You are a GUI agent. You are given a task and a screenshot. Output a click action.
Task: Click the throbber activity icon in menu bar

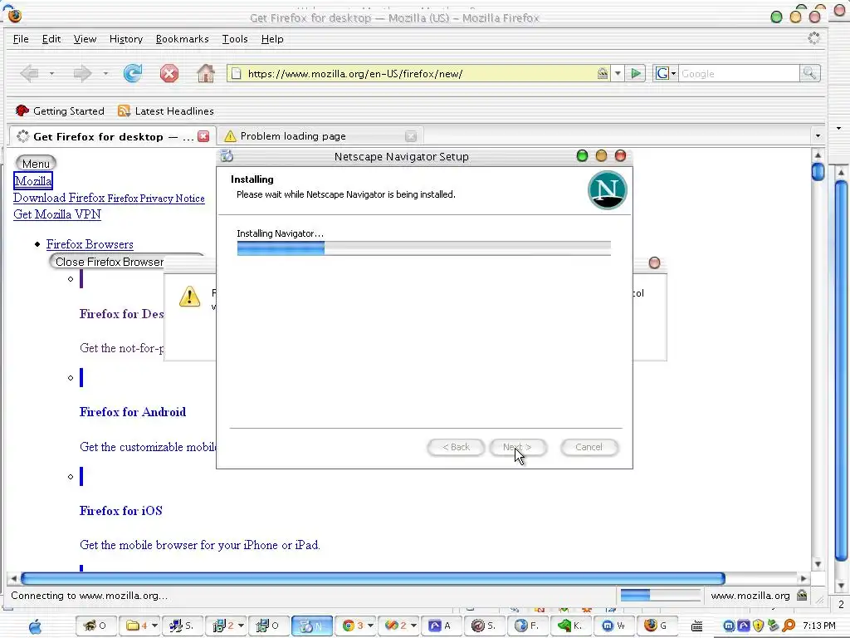813,38
